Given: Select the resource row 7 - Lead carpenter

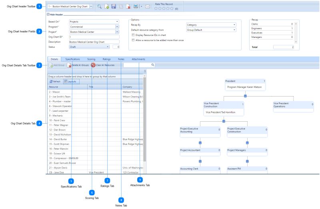Looking at the screenshot, I should [95, 111].
